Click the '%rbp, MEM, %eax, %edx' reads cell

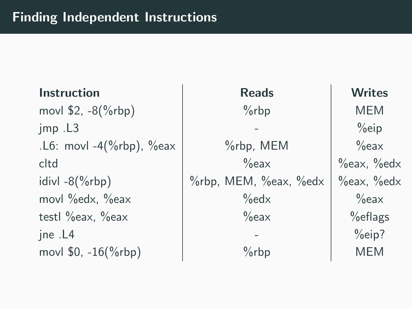click(257, 181)
